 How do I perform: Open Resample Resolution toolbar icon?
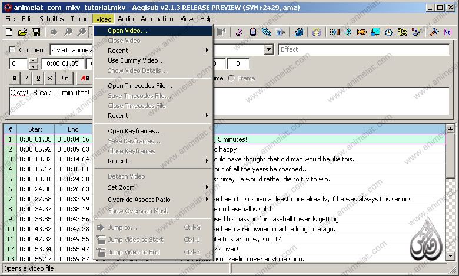click(375, 32)
